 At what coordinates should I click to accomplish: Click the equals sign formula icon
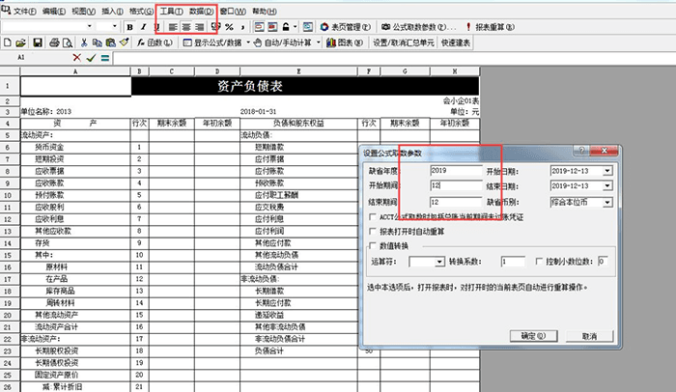pyautogui.click(x=105, y=58)
